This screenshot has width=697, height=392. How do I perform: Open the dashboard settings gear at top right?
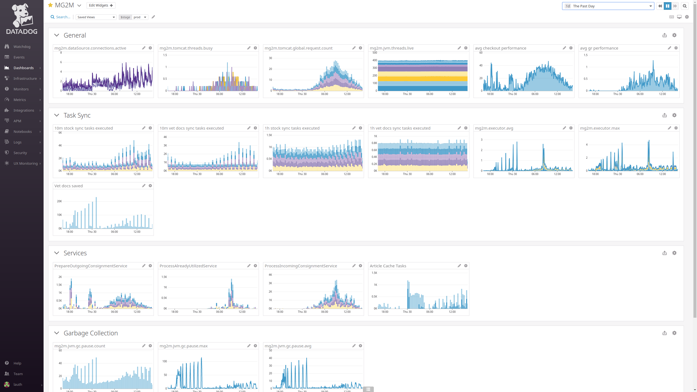pos(687,17)
